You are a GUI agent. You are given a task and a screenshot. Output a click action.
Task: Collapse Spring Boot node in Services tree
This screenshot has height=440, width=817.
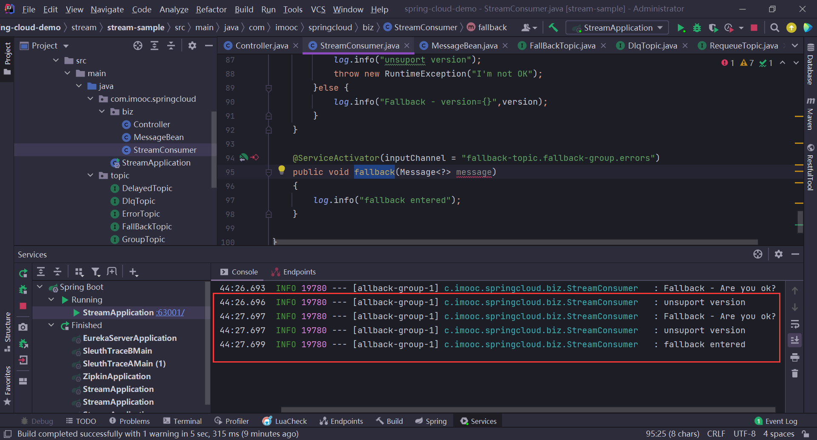[x=40, y=287]
